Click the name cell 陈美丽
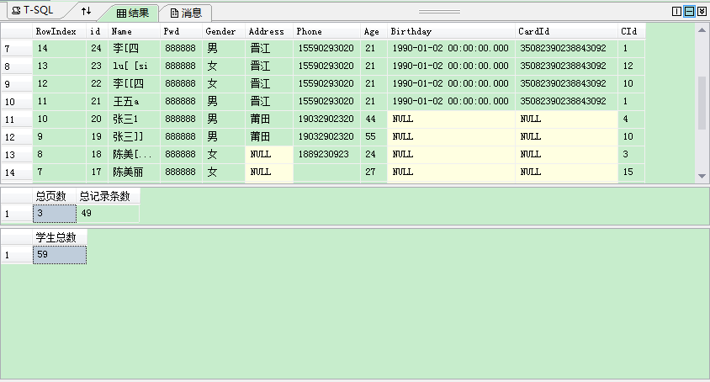710x382 pixels. [134, 172]
